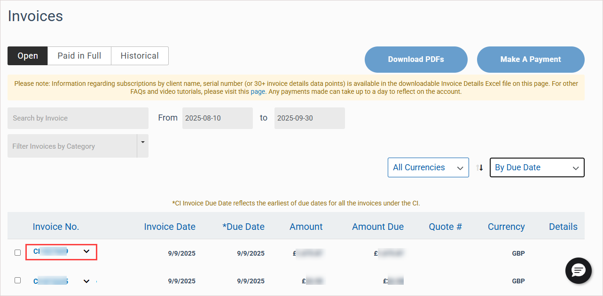Click the Make A Payment button
This screenshot has width=603, height=296.
[531, 60]
